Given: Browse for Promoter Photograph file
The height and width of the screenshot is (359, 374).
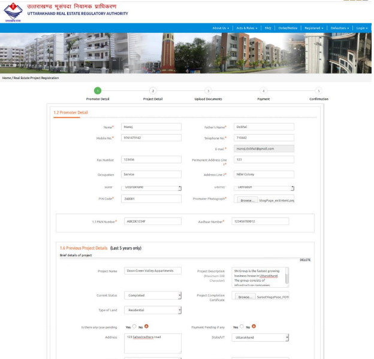Looking at the screenshot, I should point(248,200).
